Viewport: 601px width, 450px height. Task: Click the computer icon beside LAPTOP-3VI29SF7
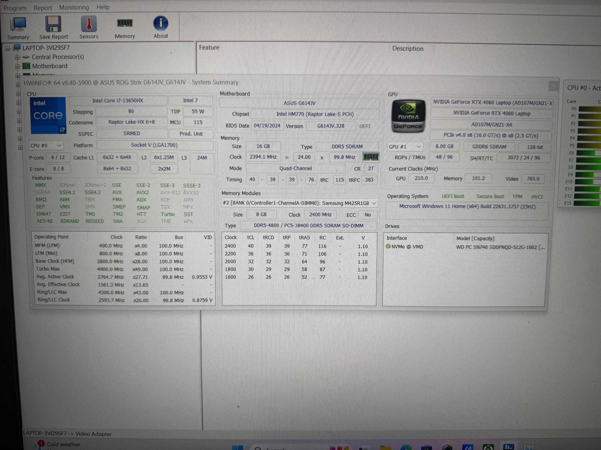17,47
